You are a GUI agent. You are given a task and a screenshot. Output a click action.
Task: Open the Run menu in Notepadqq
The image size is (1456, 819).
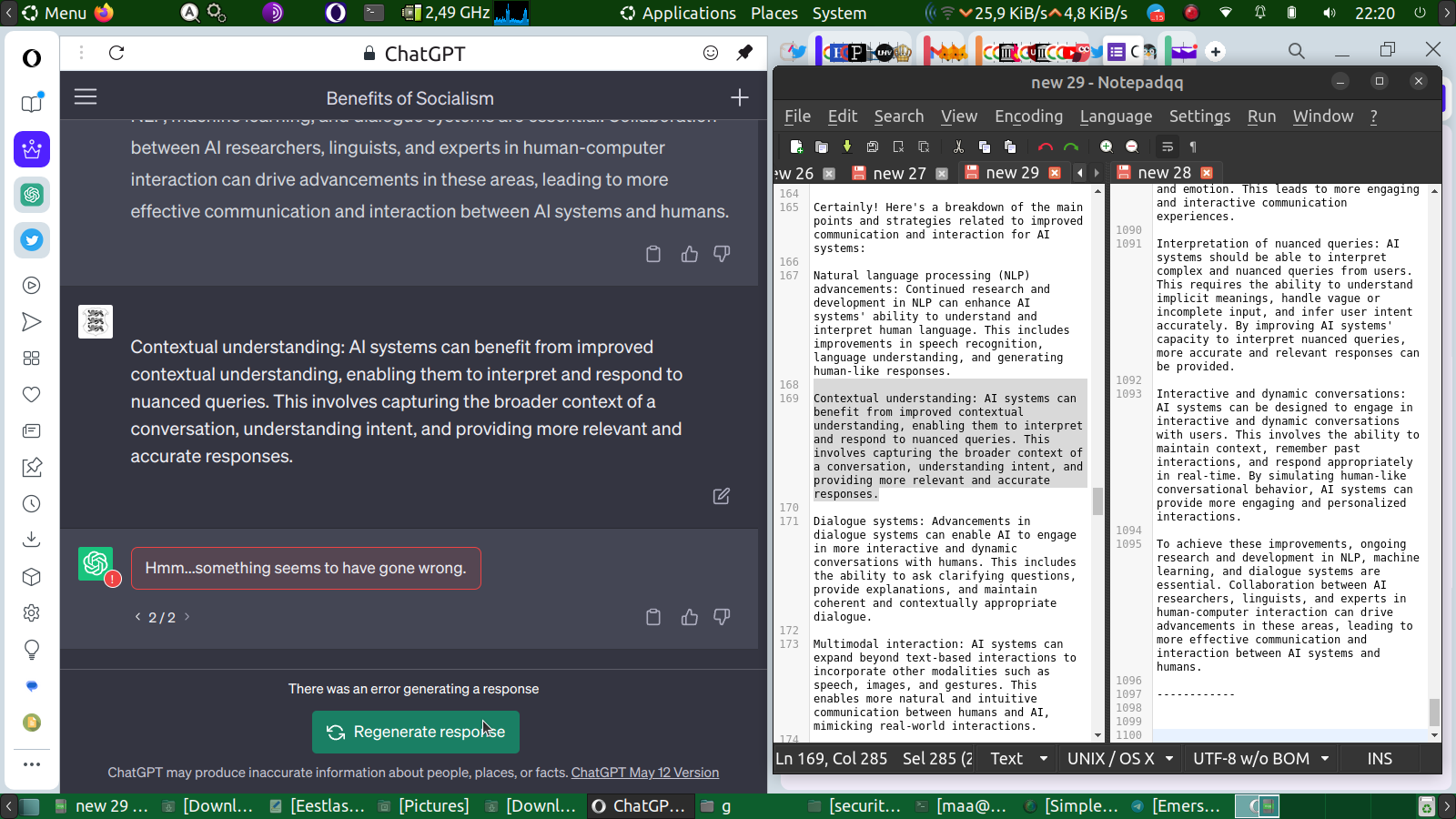(1261, 116)
